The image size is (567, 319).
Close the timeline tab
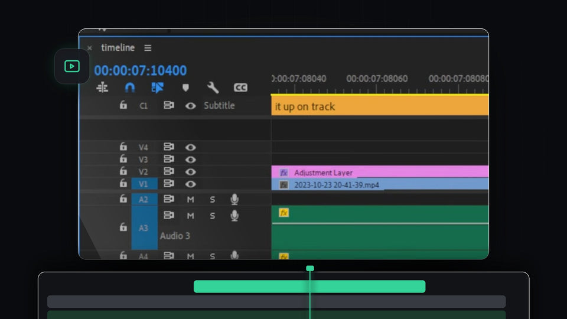90,48
